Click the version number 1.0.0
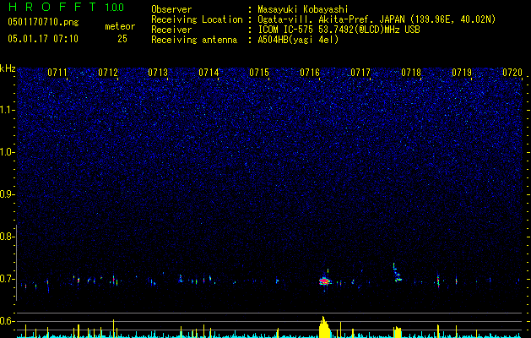This screenshot has height=338, width=531. click(115, 8)
